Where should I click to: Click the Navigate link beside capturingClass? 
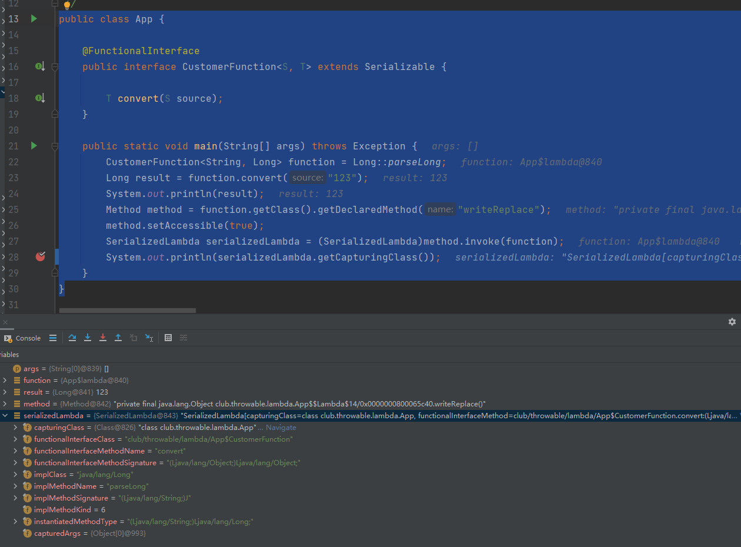click(281, 427)
